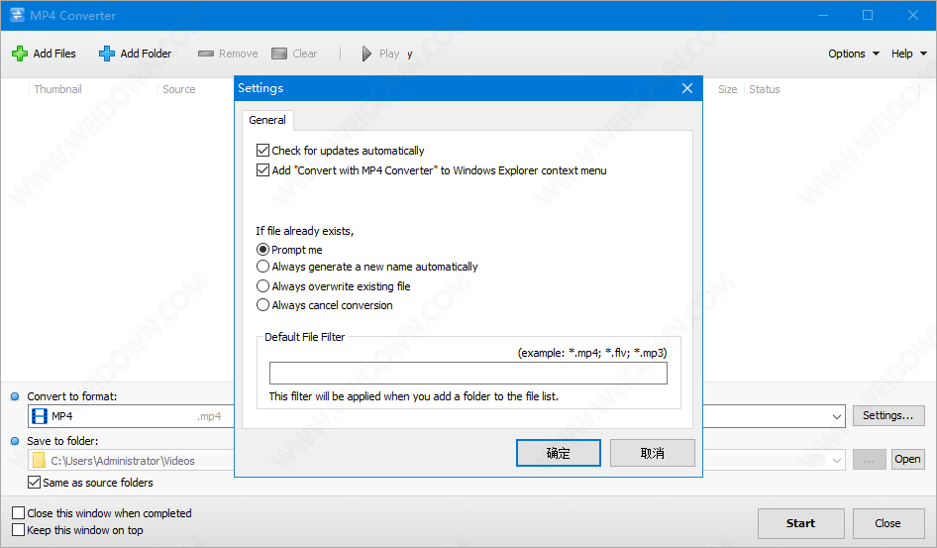This screenshot has height=548, width=937.
Task: Click the Status column header
Action: tap(765, 89)
